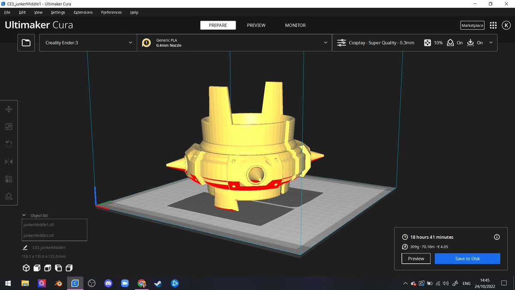Viewport: 515px width, 290px height.
Task: Open the File menu
Action: (x=7, y=12)
